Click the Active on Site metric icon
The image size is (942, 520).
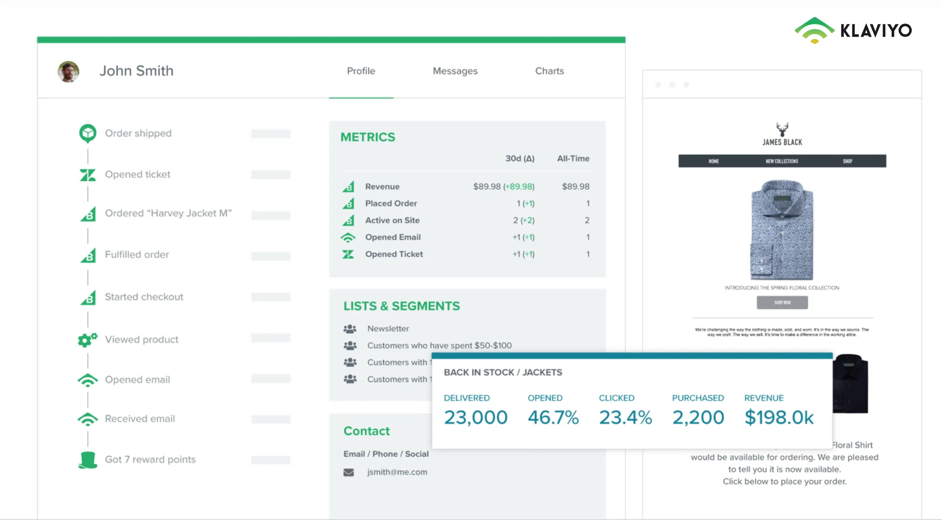349,220
